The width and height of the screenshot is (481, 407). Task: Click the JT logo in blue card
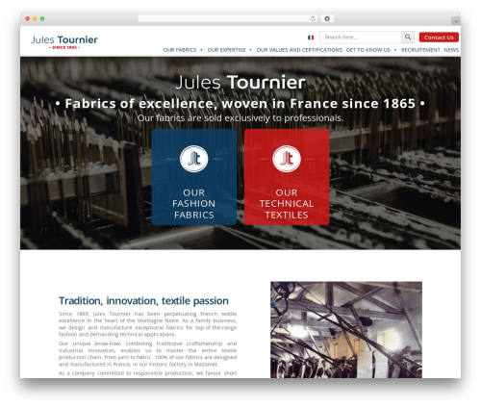pyautogui.click(x=193, y=159)
